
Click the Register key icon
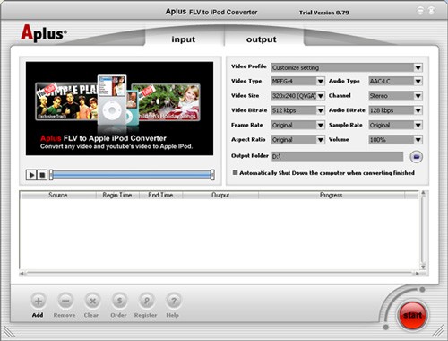click(147, 301)
